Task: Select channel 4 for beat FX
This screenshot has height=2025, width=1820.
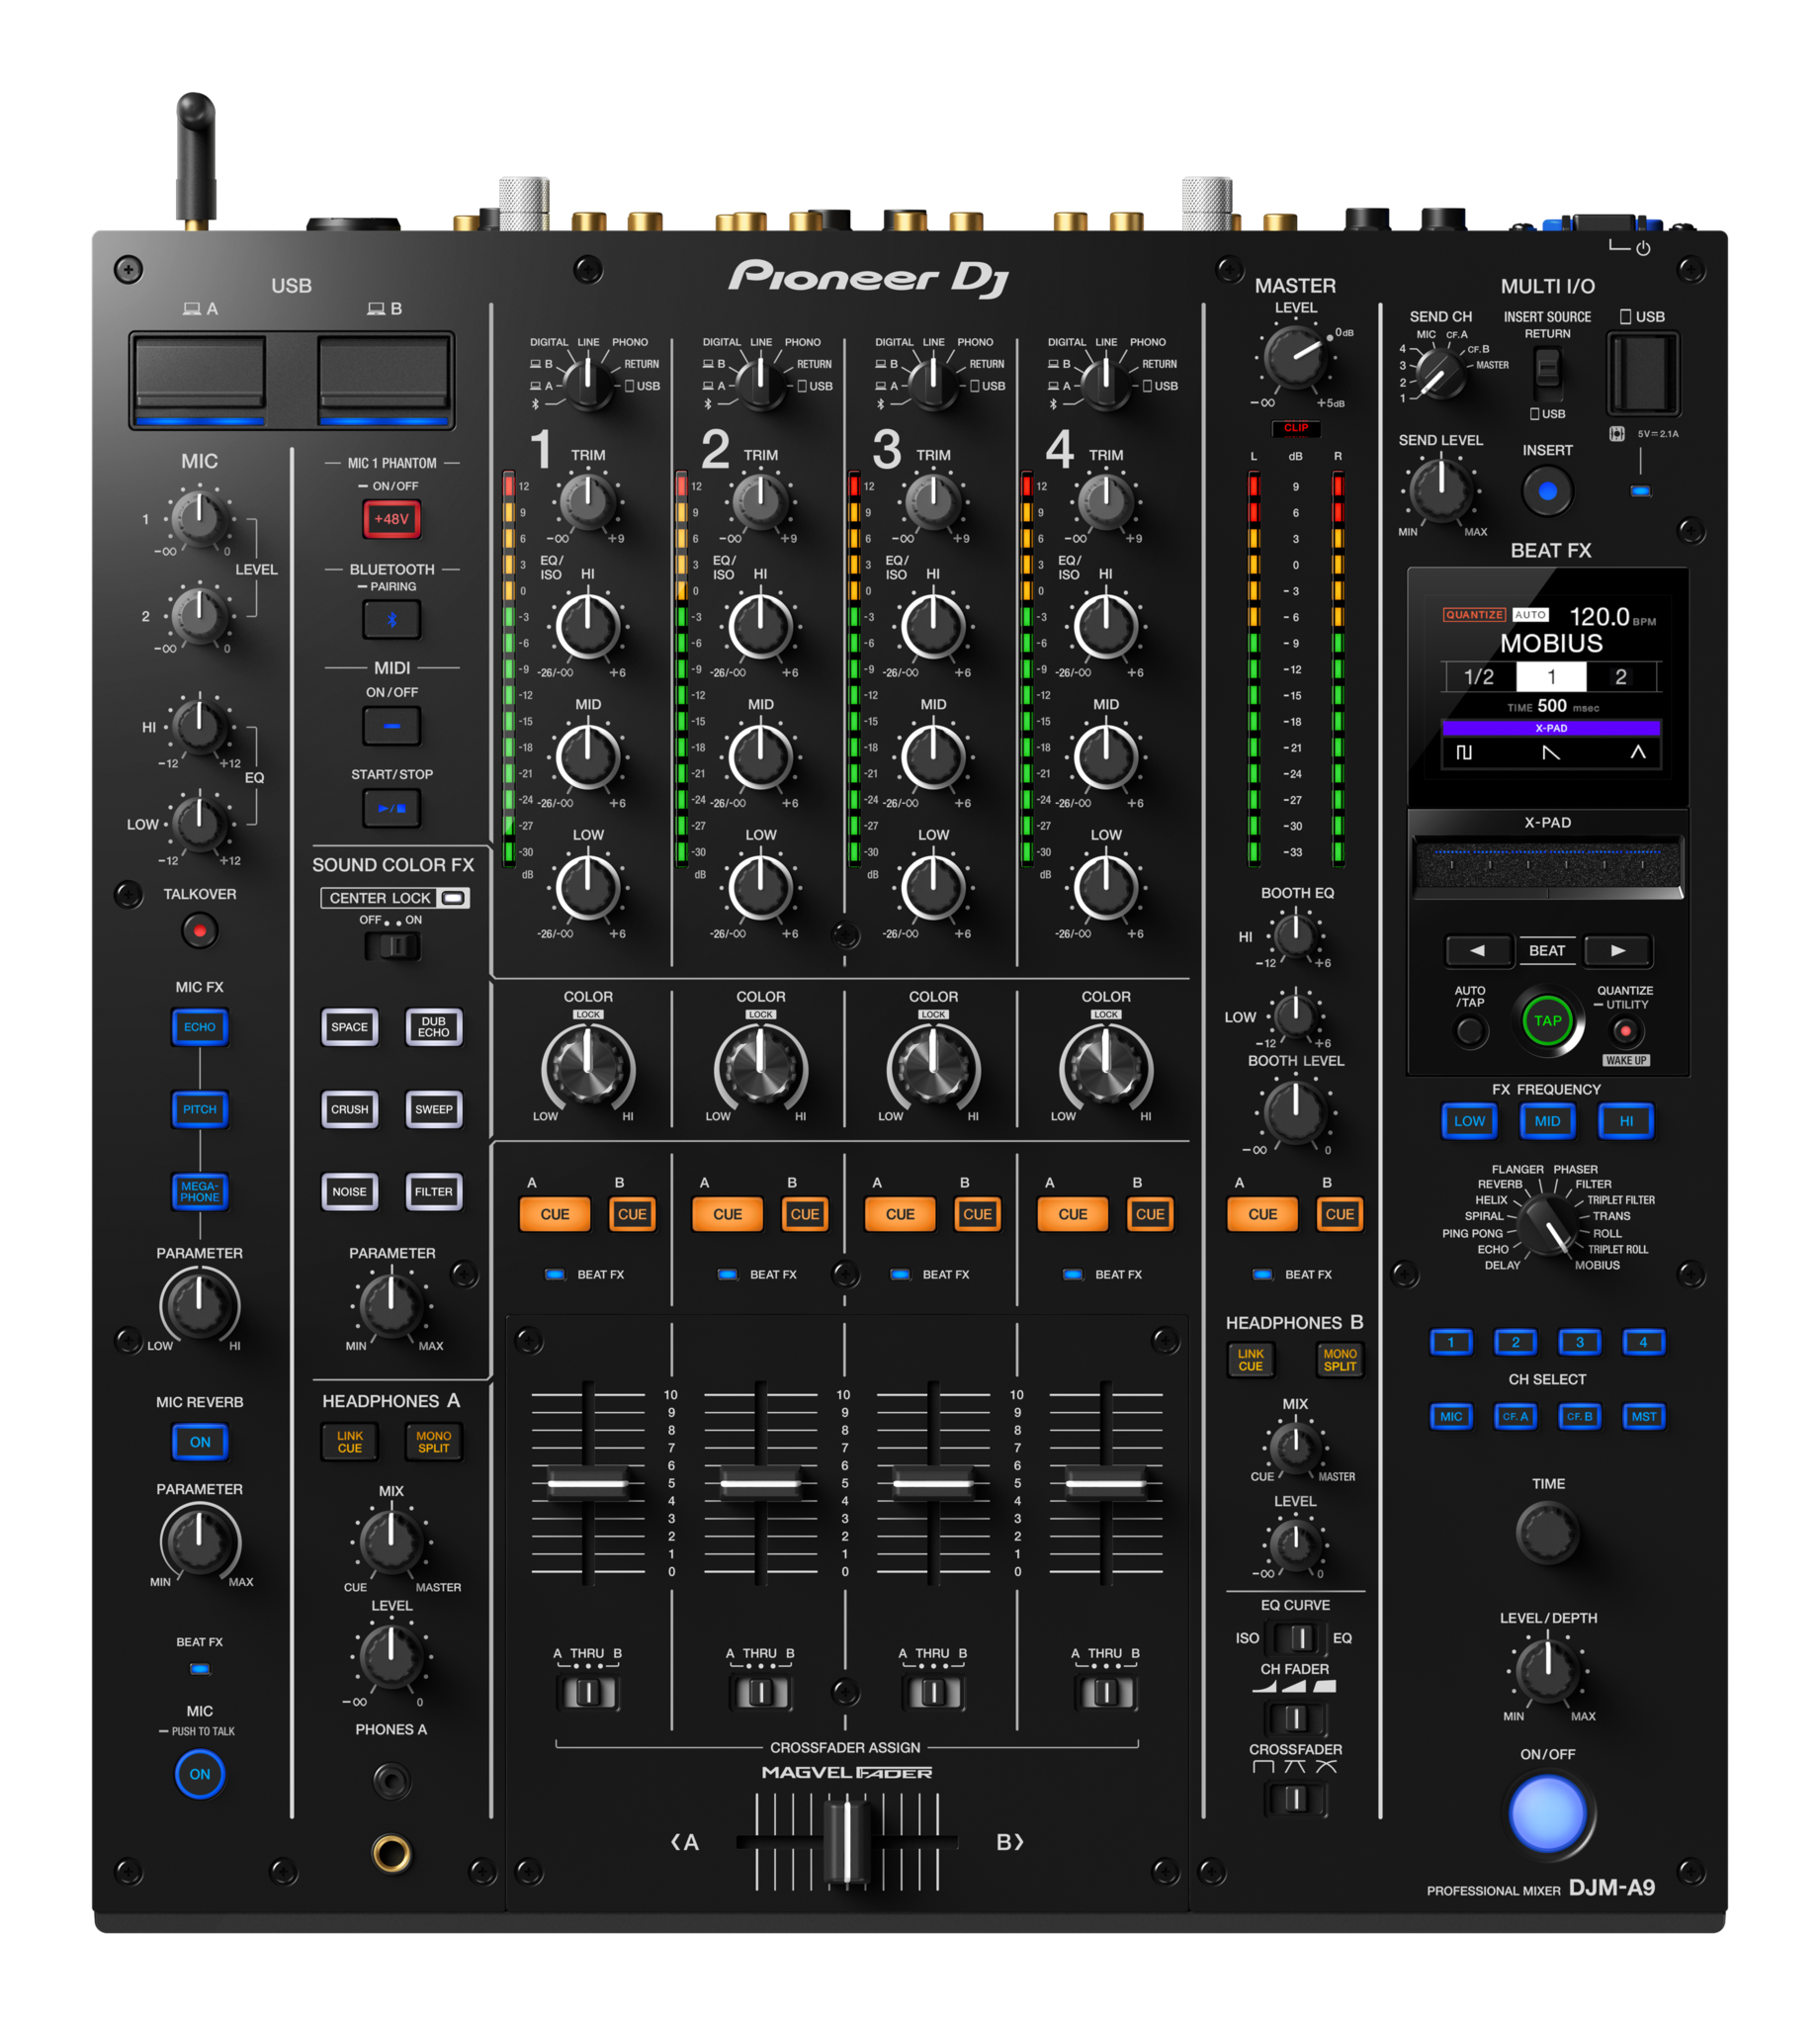Action: pyautogui.click(x=1643, y=1342)
